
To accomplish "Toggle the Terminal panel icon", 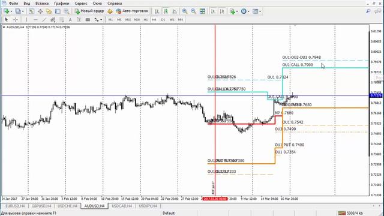I will [x=58, y=11].
